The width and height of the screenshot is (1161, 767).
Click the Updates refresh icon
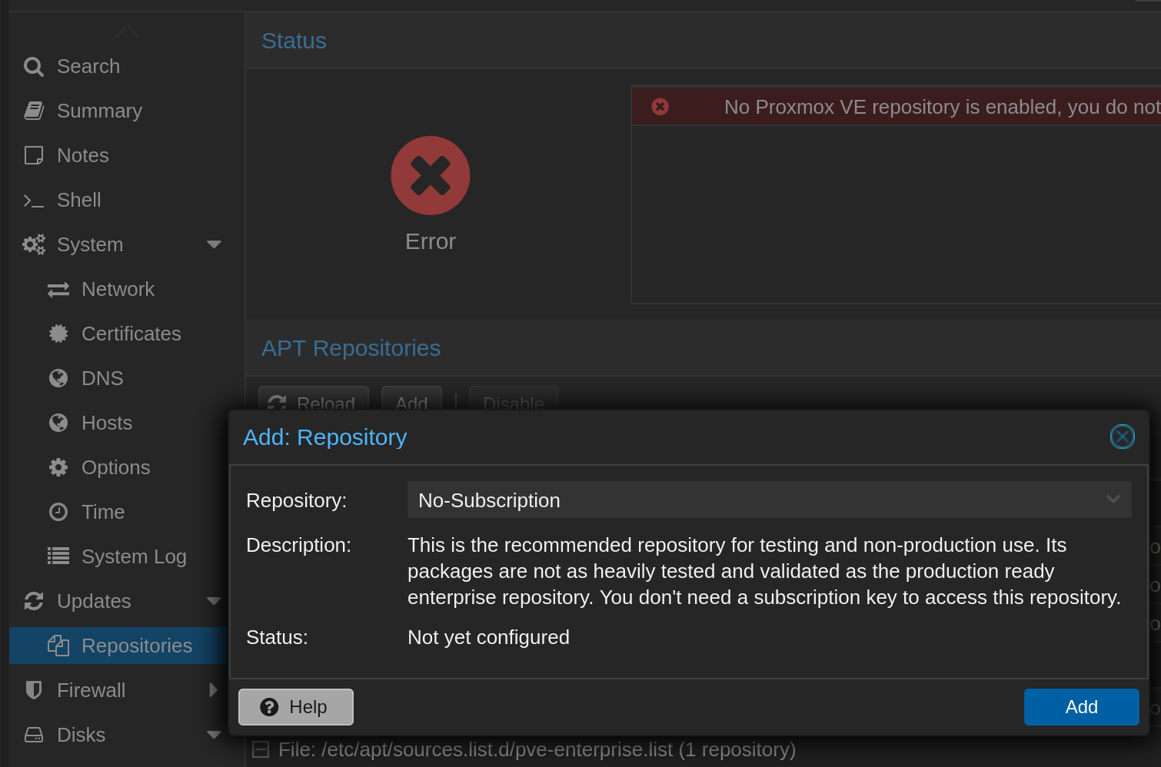34,601
